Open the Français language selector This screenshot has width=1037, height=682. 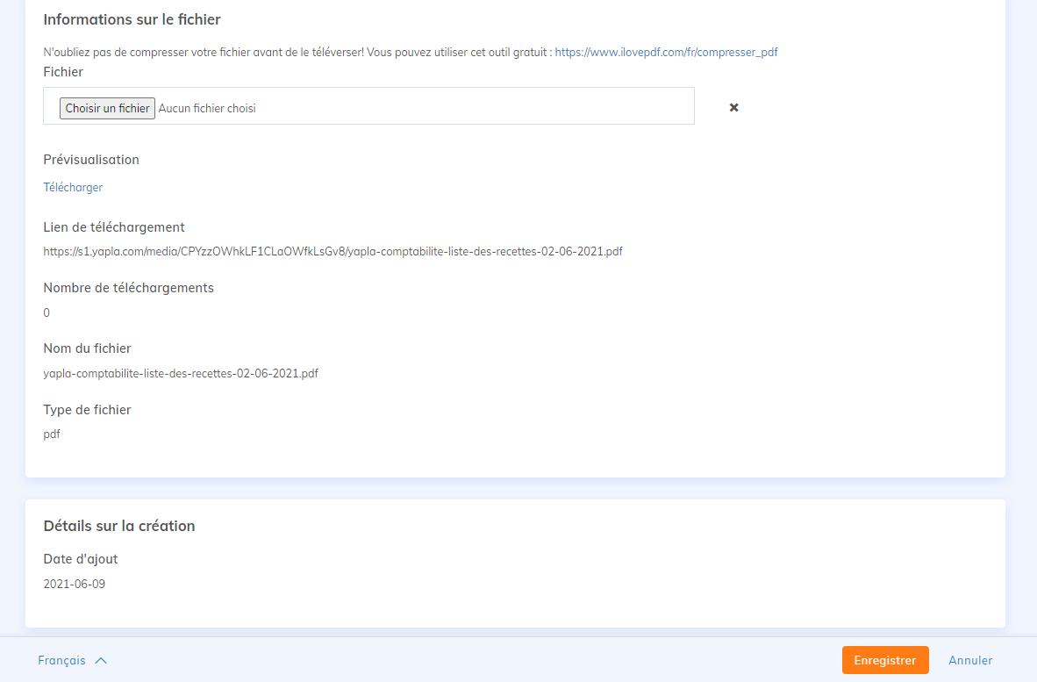[x=62, y=661]
